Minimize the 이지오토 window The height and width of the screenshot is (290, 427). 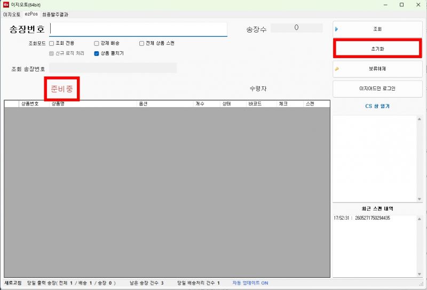click(385, 5)
